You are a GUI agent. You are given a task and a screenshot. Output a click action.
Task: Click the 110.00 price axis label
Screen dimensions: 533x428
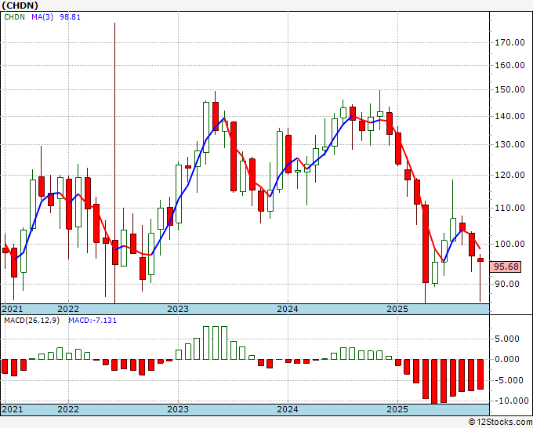click(509, 208)
